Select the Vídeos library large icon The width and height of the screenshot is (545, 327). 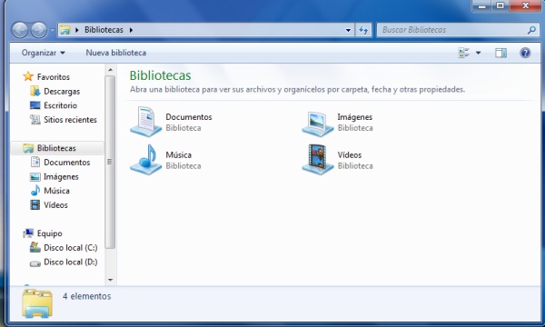(318, 160)
